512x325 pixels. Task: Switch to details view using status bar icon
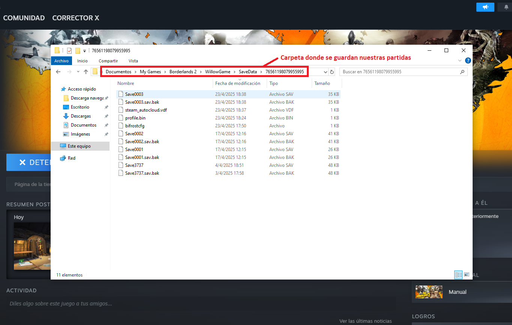pyautogui.click(x=458, y=275)
